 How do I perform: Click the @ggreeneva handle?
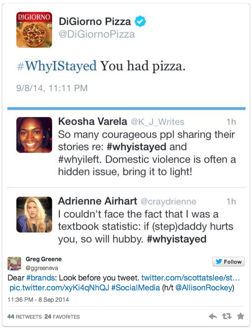(x=42, y=268)
